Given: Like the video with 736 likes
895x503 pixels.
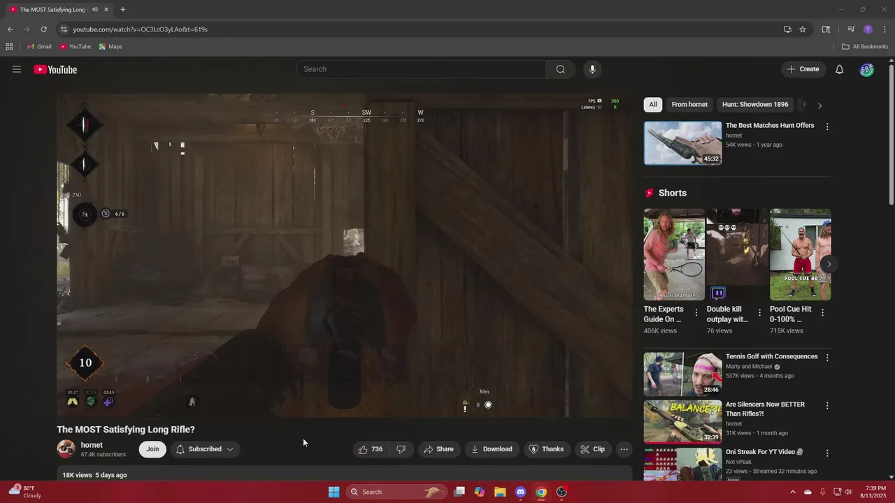Looking at the screenshot, I should [371, 449].
